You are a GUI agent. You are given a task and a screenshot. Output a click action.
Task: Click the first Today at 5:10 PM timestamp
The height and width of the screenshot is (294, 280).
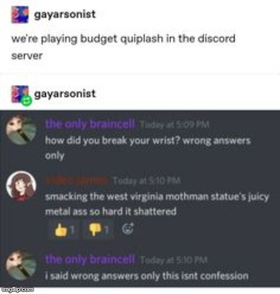click(147, 181)
